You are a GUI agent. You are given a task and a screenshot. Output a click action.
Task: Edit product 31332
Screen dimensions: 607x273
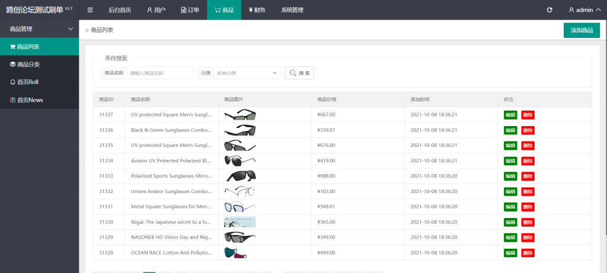click(x=510, y=191)
